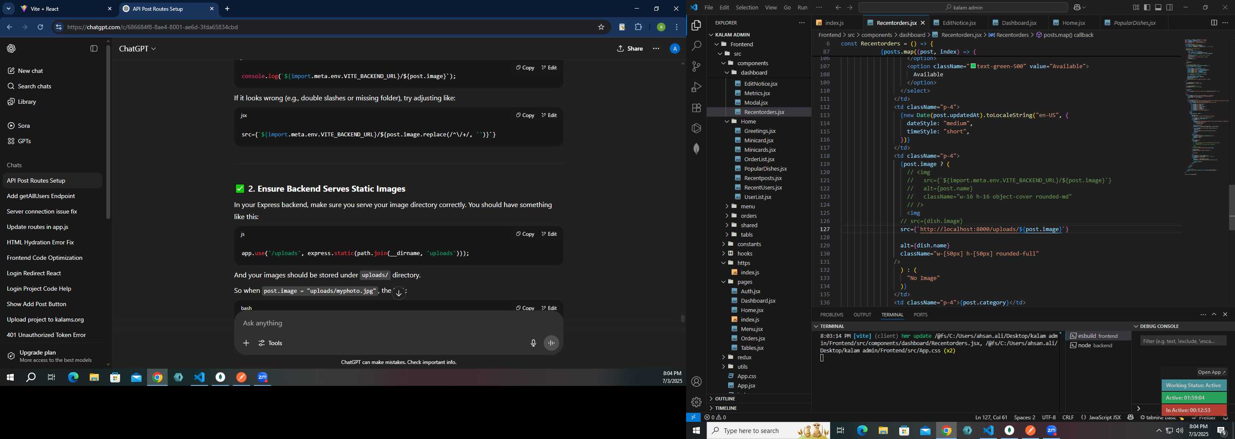Image resolution: width=1235 pixels, height=439 pixels.
Task: Switch to PopularDishes.jsx editor tab
Action: click(x=1133, y=23)
